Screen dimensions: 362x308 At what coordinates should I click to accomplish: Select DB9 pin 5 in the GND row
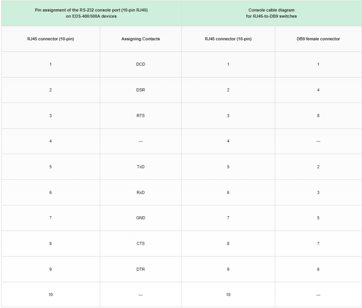[x=318, y=218]
